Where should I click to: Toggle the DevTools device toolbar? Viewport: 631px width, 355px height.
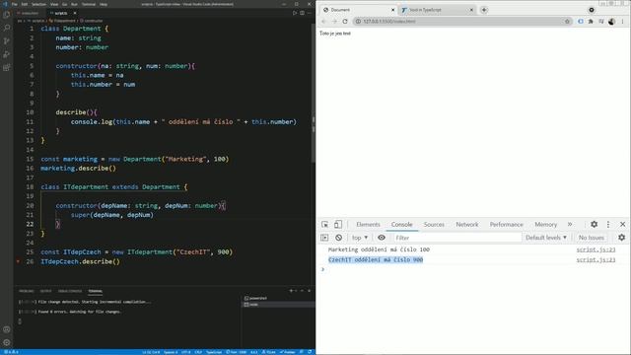coord(338,225)
